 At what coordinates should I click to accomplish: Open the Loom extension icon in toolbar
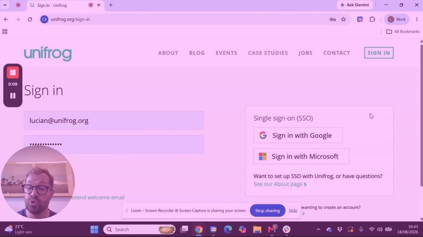[x=360, y=19]
